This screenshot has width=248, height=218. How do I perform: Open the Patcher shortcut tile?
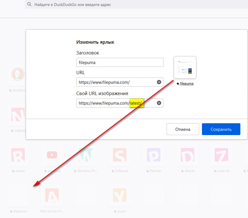click(x=154, y=155)
